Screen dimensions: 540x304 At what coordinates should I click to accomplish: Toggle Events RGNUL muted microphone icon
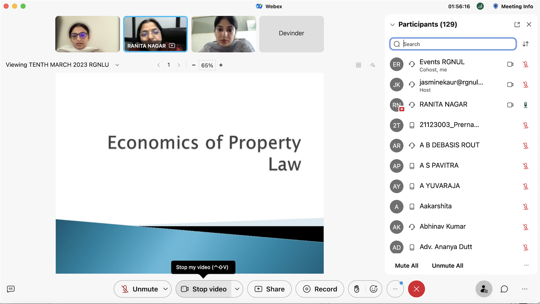(525, 64)
